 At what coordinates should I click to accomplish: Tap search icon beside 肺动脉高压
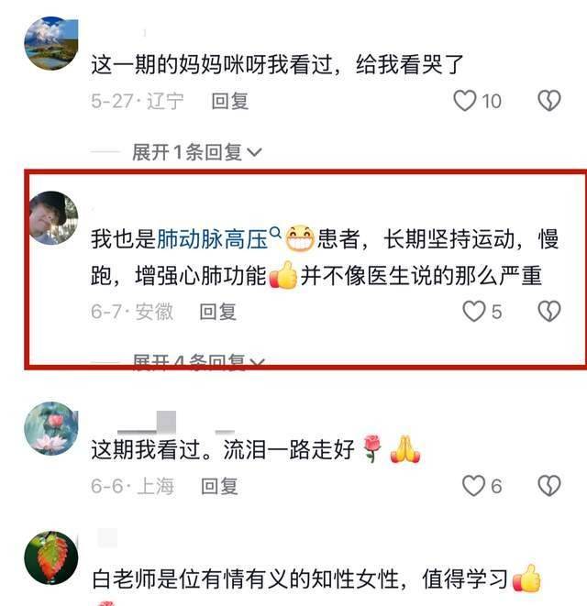[x=274, y=233]
